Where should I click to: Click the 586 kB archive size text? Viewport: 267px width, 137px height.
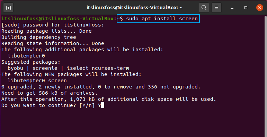tap(48, 93)
